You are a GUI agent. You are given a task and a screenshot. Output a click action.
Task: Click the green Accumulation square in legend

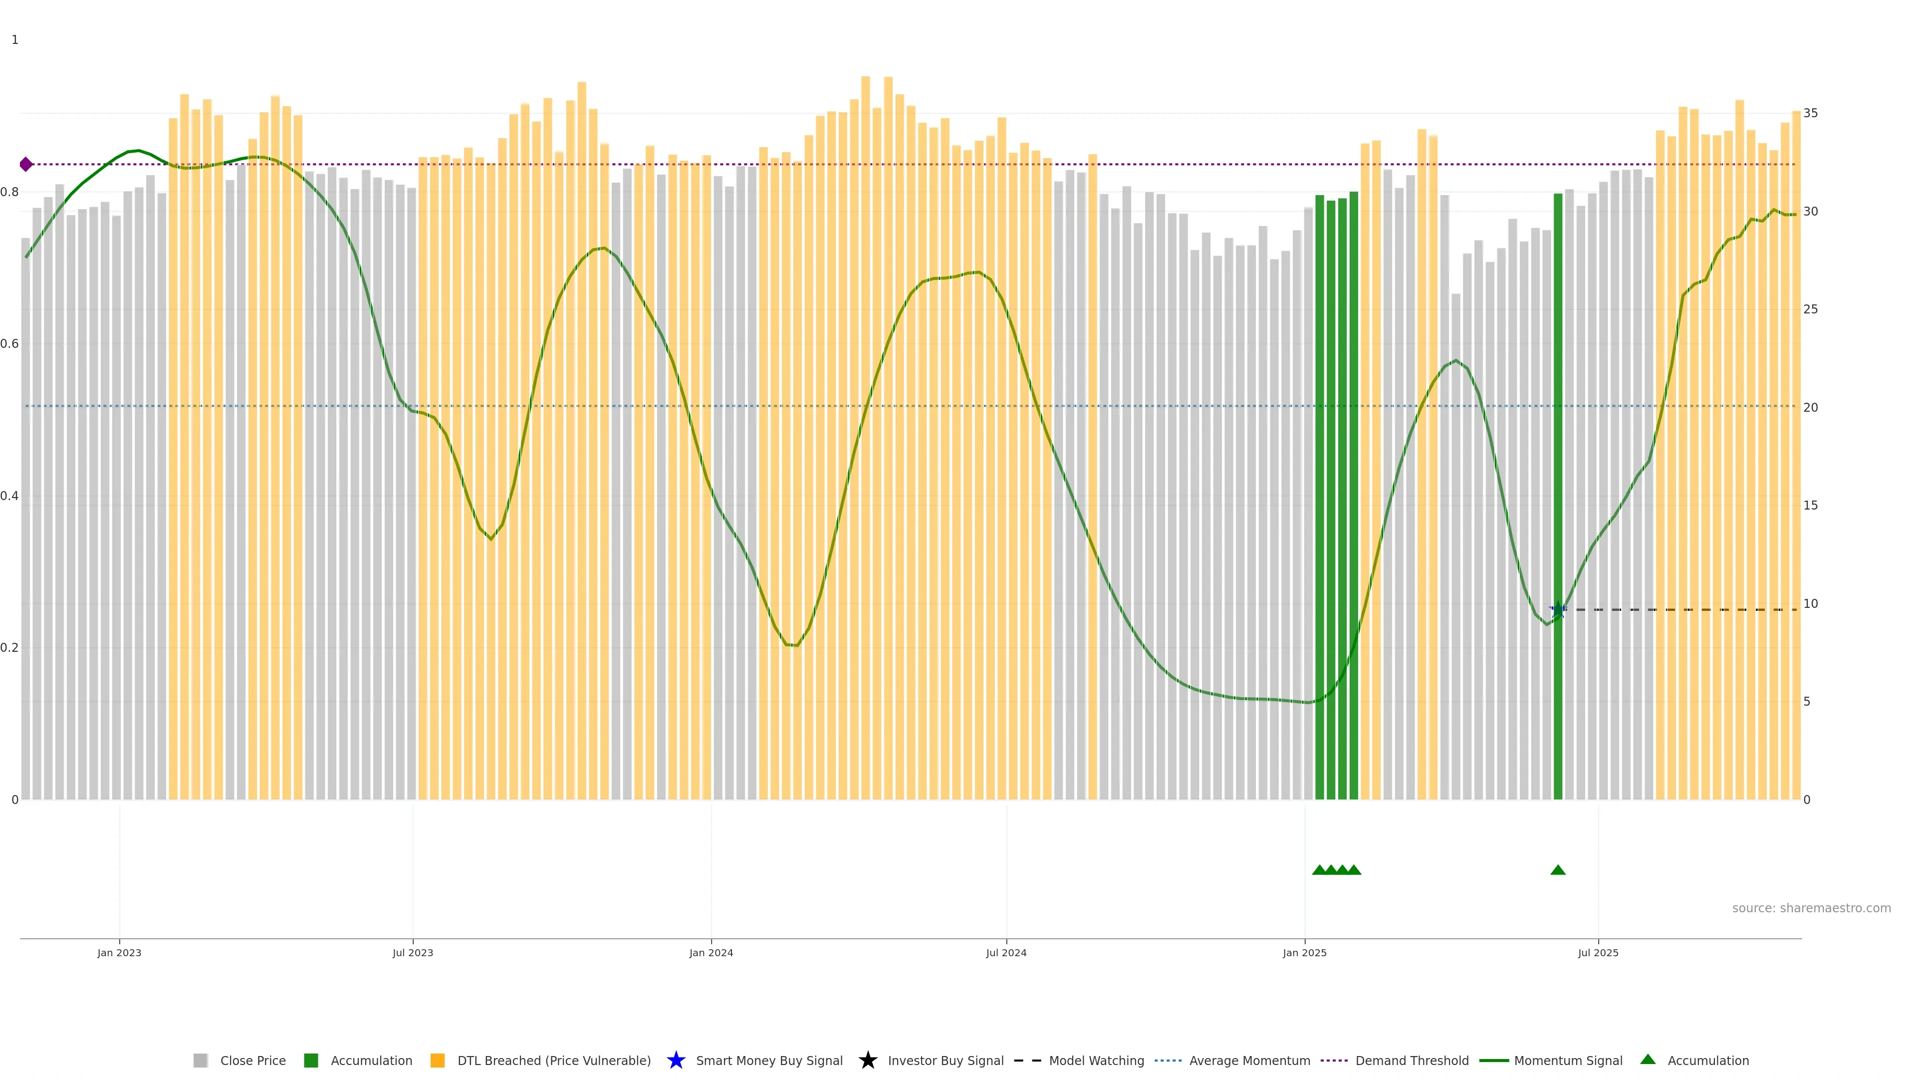(x=311, y=1060)
